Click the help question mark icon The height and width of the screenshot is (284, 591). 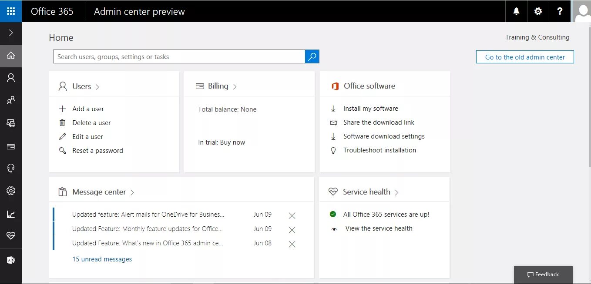(x=560, y=11)
